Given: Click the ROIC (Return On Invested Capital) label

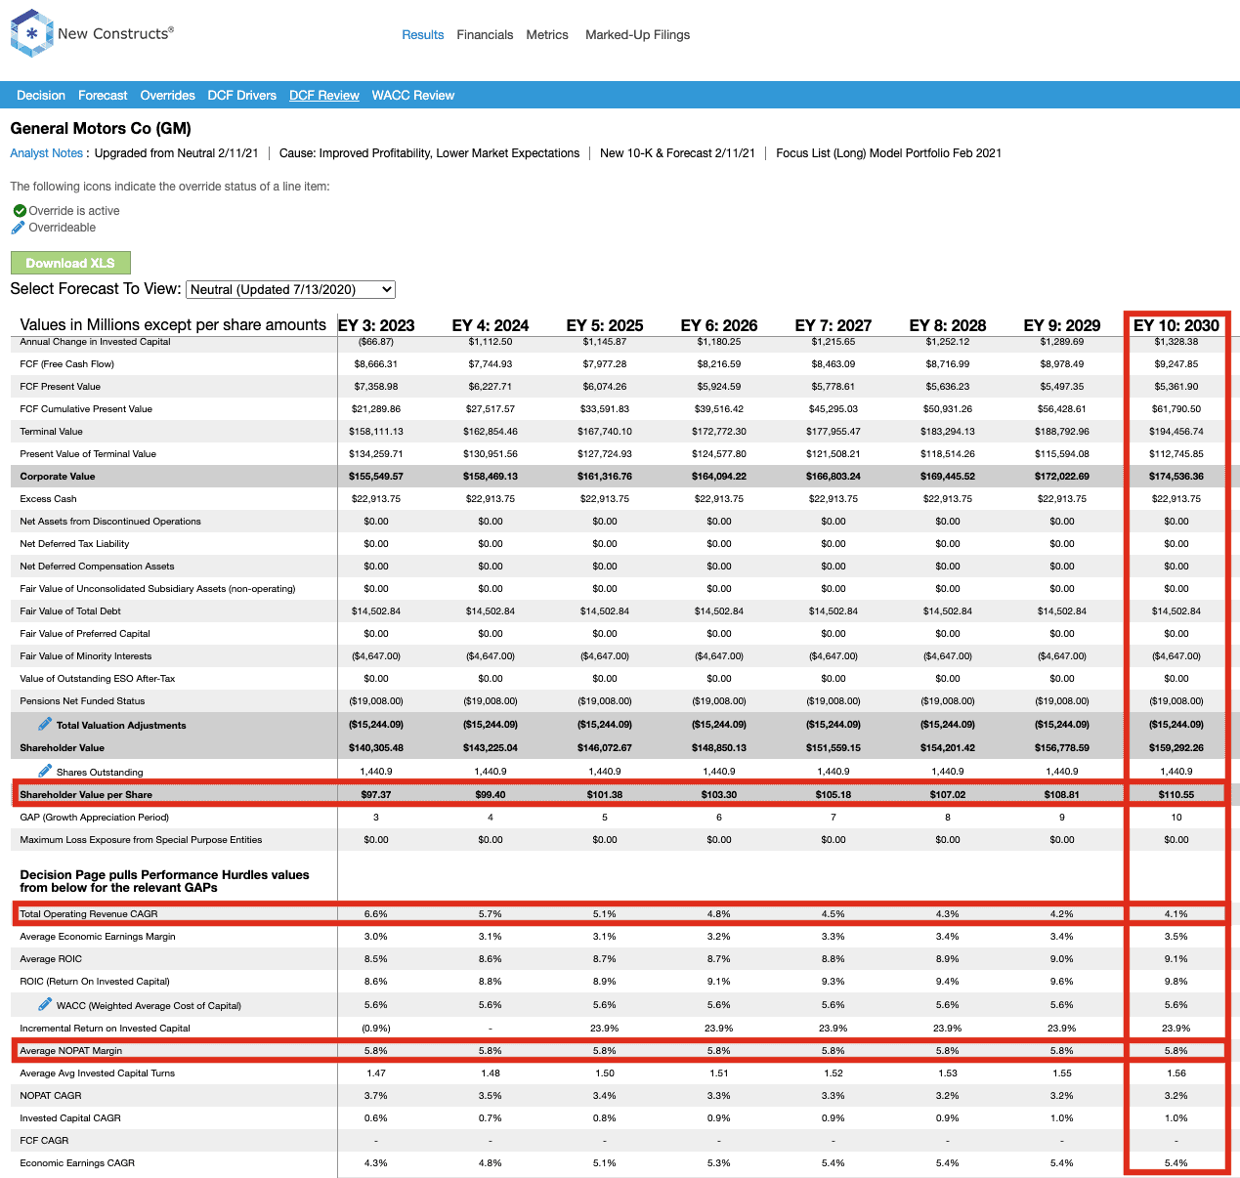Looking at the screenshot, I should 95,982.
